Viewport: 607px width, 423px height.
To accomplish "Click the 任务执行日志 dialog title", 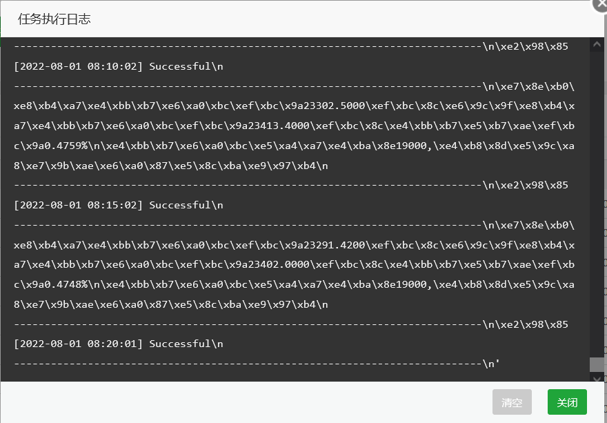I will pyautogui.click(x=54, y=19).
